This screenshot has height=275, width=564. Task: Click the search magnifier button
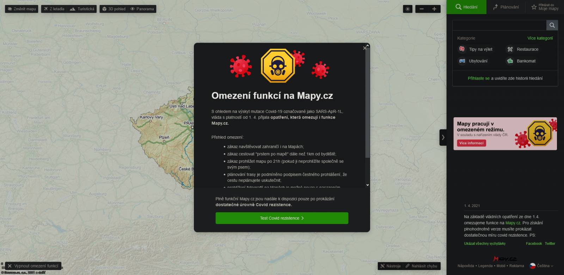click(x=552, y=25)
